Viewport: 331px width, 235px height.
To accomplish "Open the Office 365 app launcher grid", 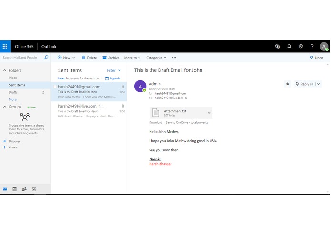I will coord(5,46).
